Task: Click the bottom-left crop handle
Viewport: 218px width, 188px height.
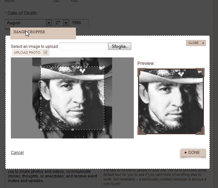Action: (41, 130)
